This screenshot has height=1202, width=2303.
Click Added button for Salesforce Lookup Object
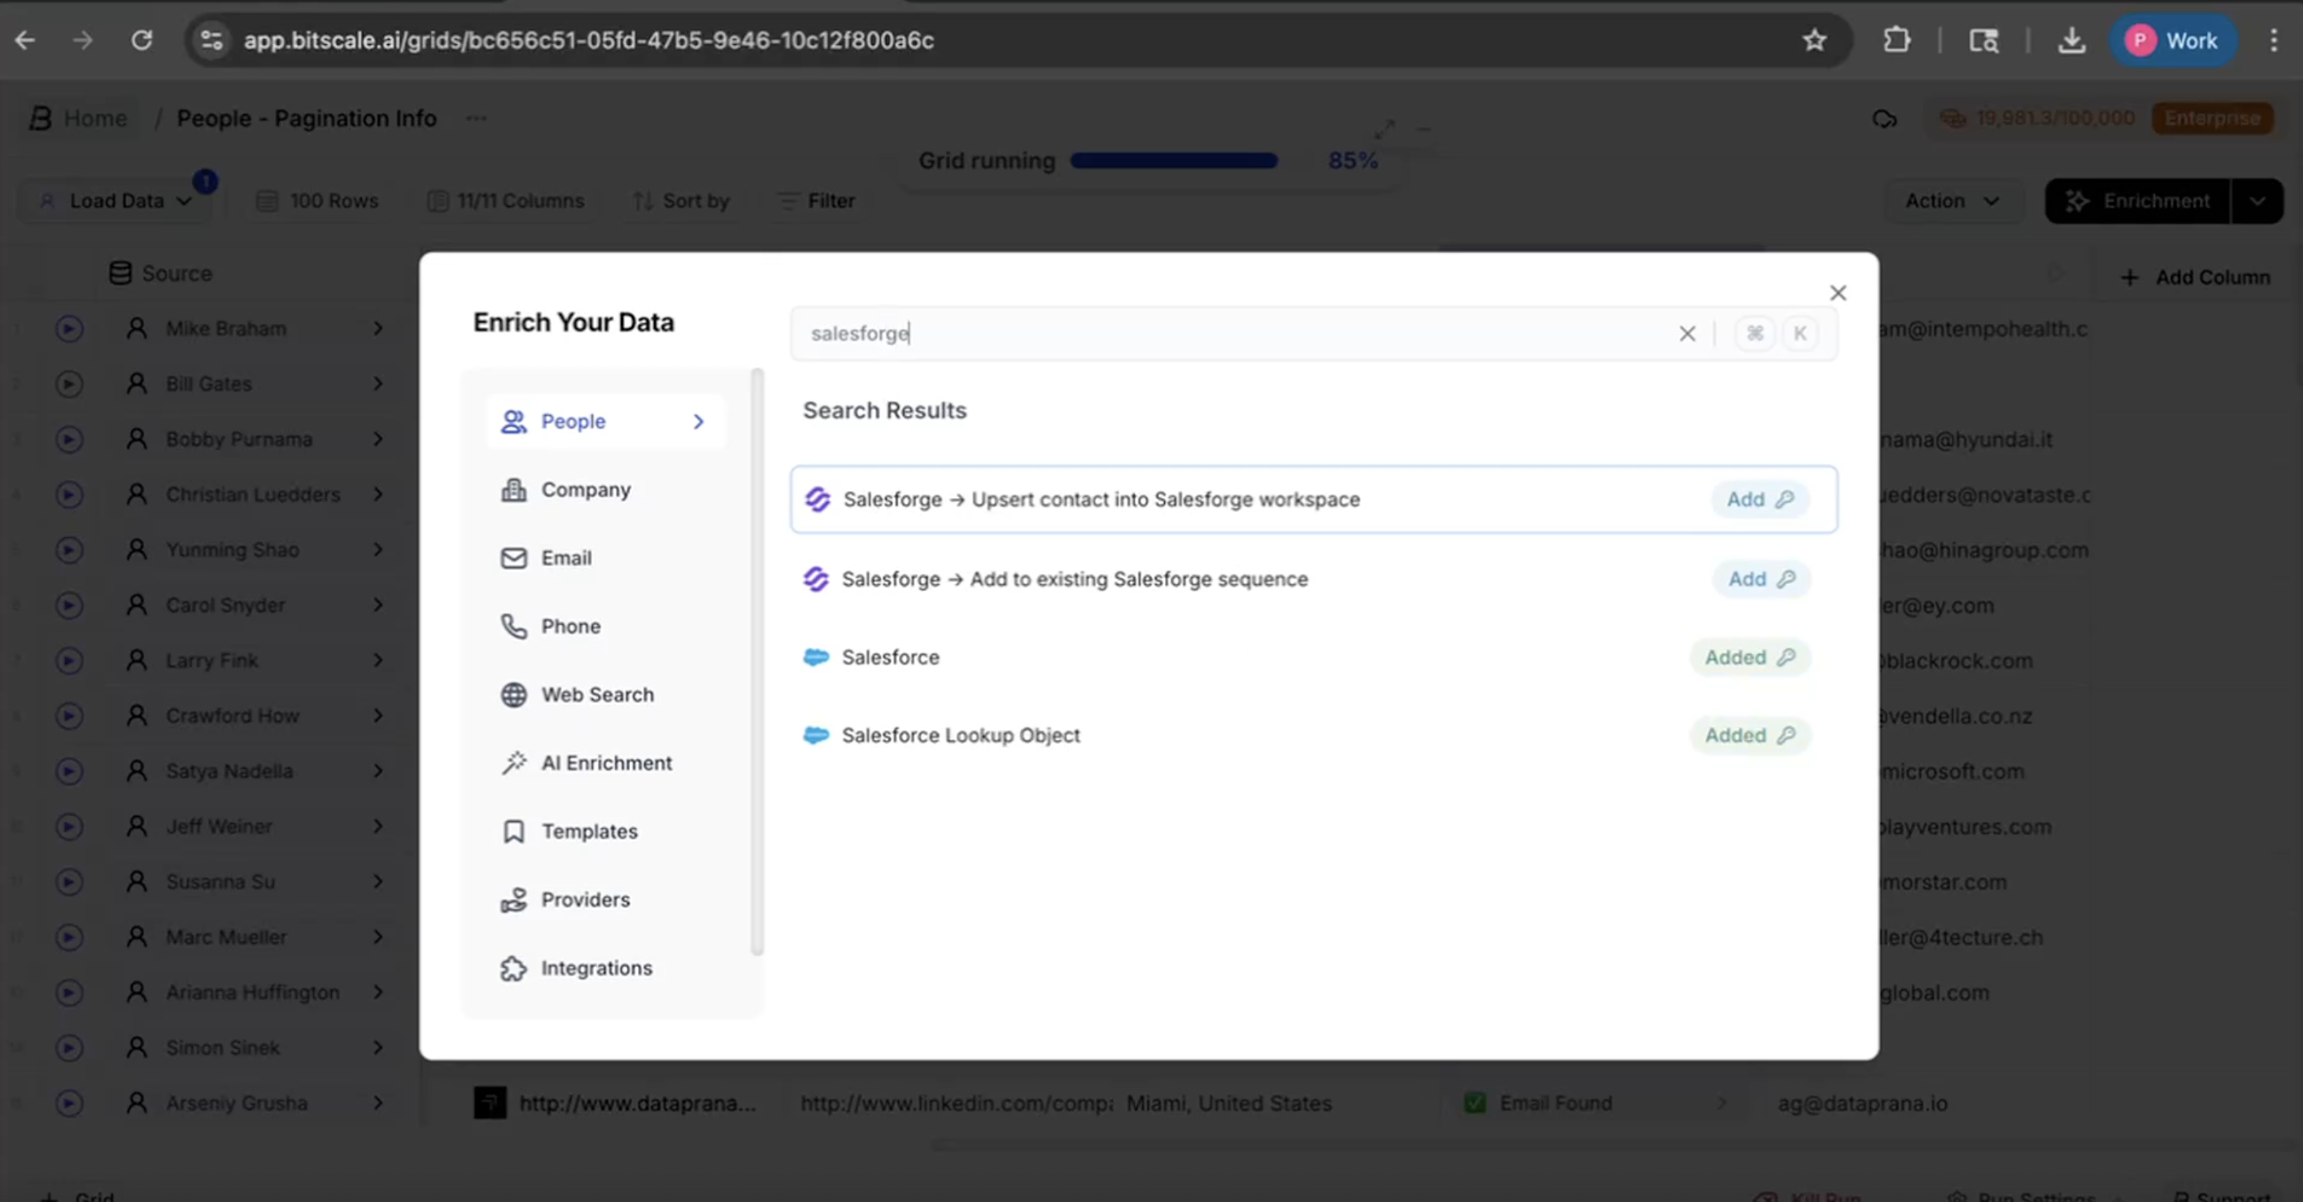(x=1748, y=736)
